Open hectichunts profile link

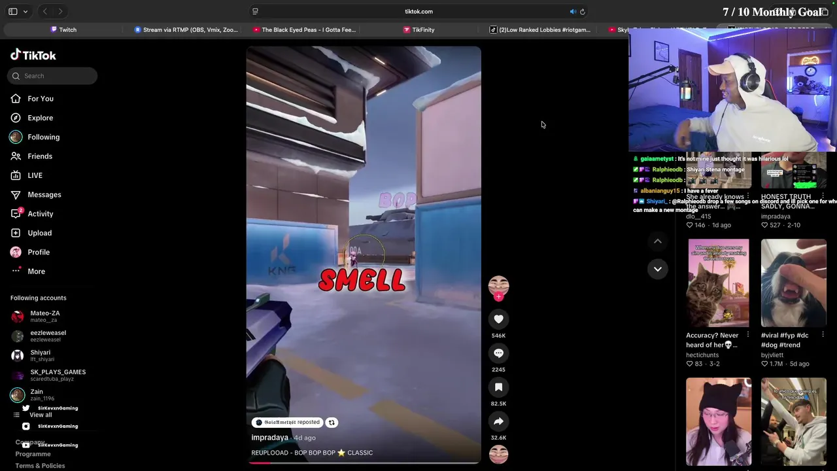(702, 355)
